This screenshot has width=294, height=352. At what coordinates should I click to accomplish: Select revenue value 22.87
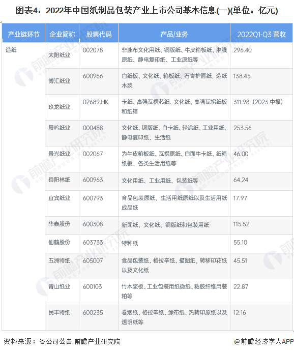coord(241,287)
